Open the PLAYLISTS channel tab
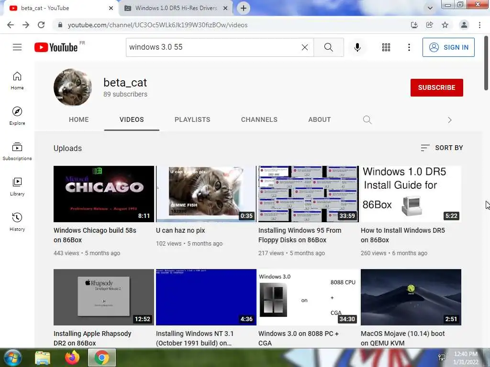Image resolution: width=490 pixels, height=367 pixels. click(x=192, y=119)
